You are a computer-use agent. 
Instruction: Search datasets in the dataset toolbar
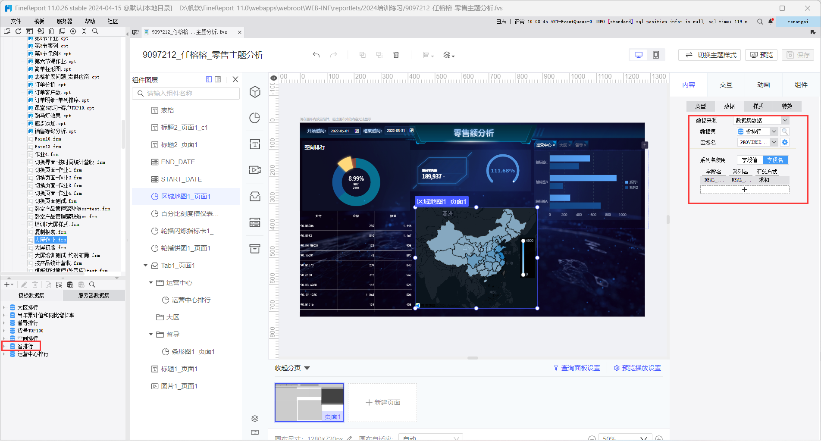(x=92, y=285)
